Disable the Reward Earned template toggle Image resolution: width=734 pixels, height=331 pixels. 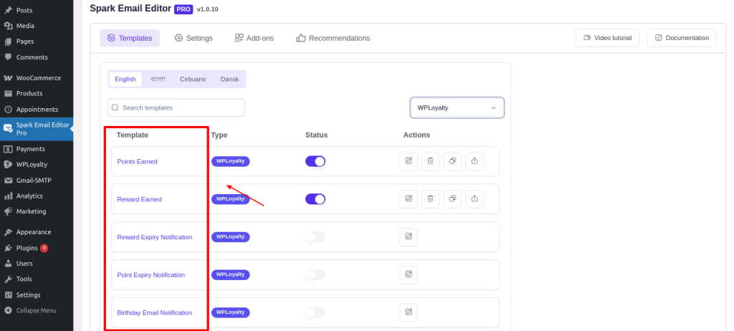[x=315, y=199]
